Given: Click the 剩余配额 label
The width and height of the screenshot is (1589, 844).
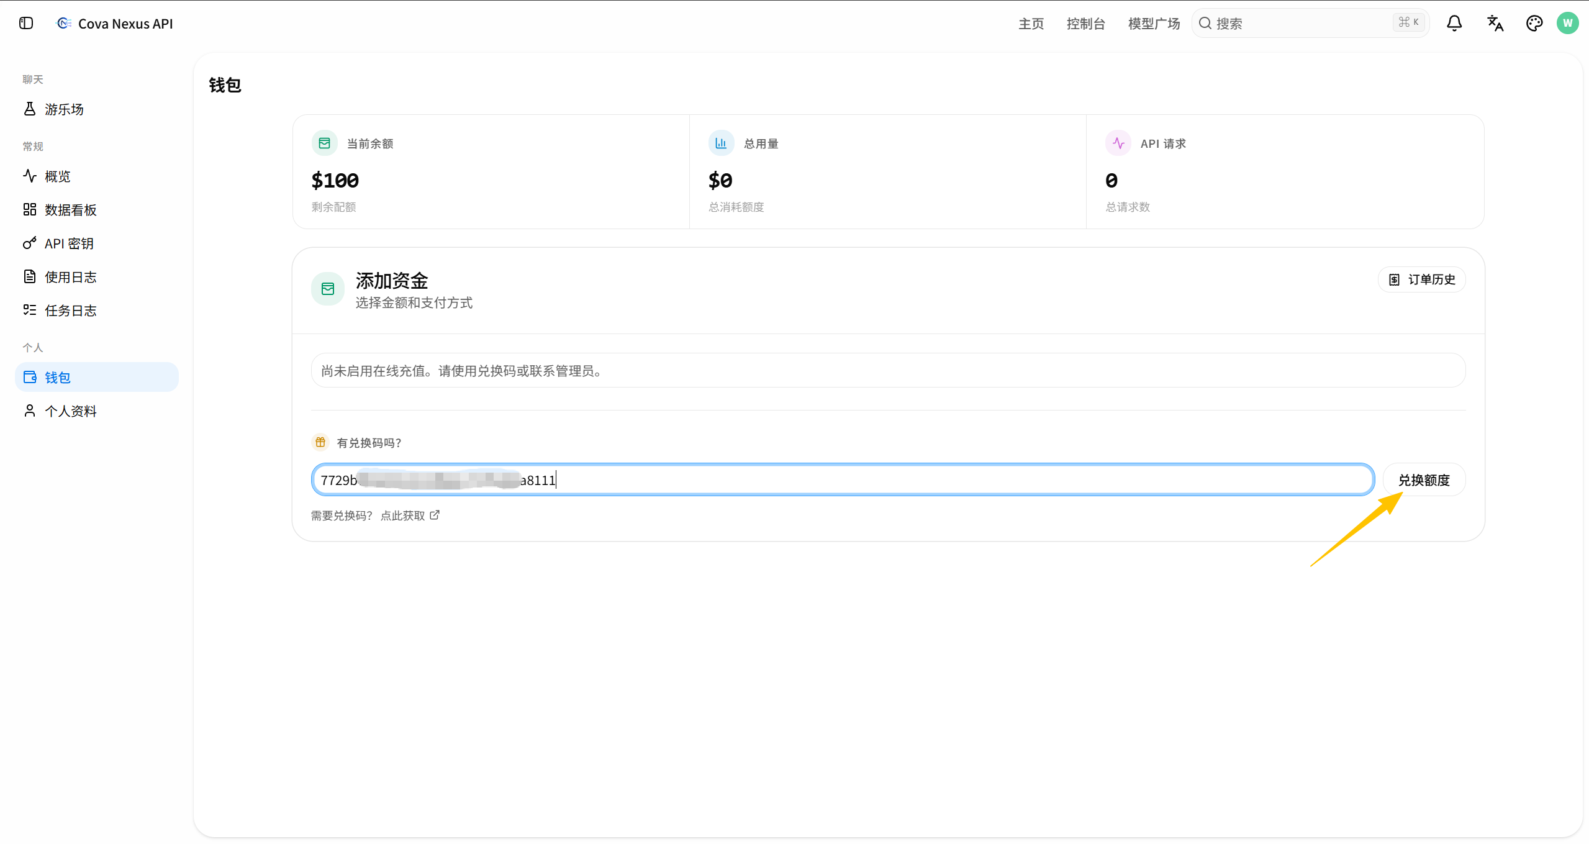Looking at the screenshot, I should [x=334, y=207].
